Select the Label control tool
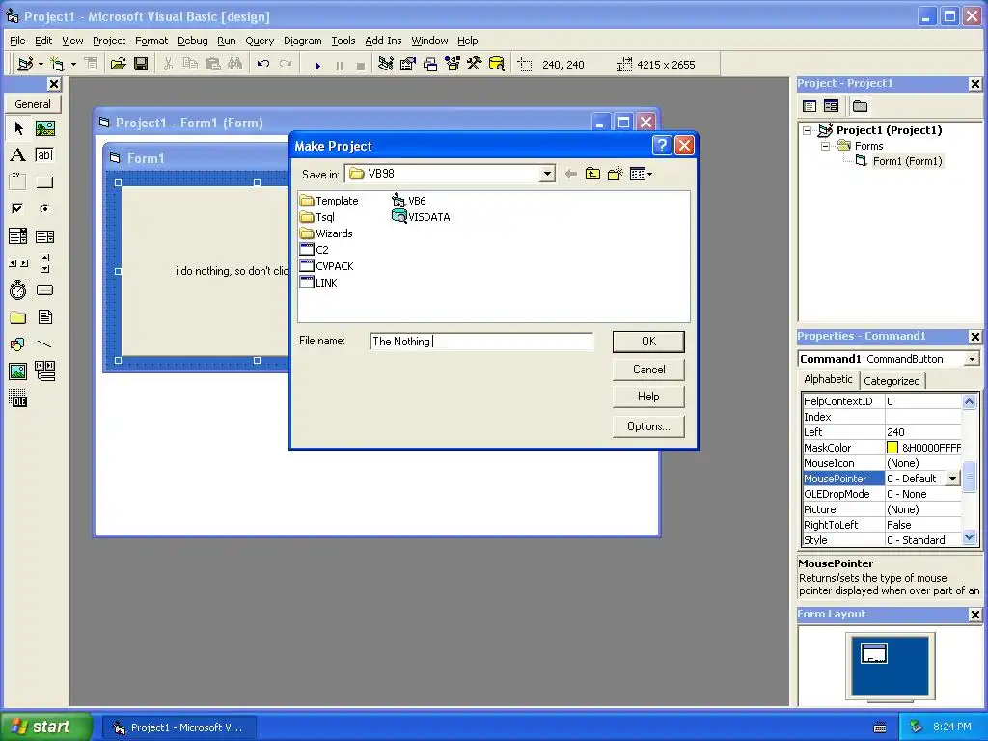The image size is (988, 741). pyautogui.click(x=18, y=155)
